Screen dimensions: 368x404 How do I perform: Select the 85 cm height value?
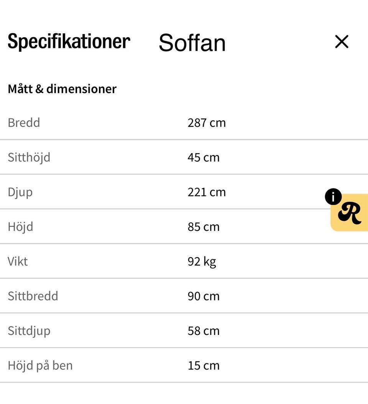click(x=204, y=227)
